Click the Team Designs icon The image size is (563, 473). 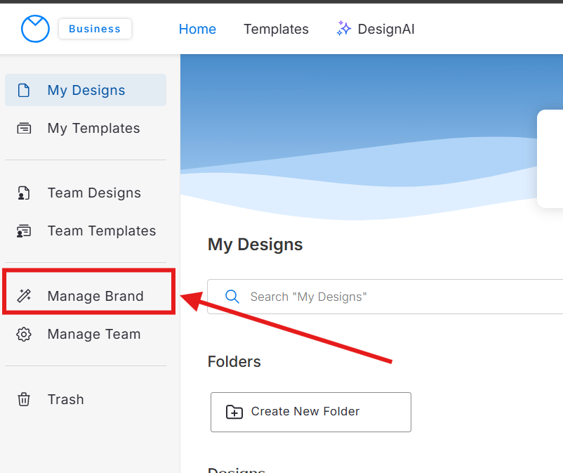24,193
